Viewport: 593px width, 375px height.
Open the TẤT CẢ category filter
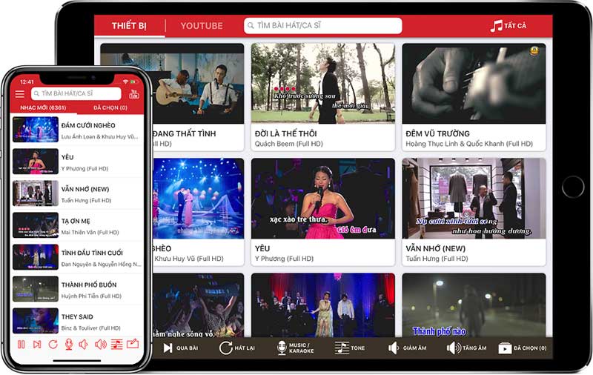coord(508,26)
